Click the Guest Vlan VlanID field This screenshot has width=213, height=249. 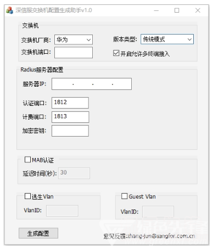coord(158,212)
